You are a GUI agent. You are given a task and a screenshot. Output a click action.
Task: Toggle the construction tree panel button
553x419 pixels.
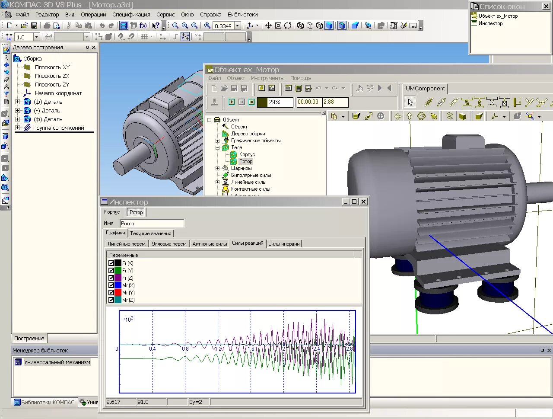pyautogui.click(x=124, y=26)
